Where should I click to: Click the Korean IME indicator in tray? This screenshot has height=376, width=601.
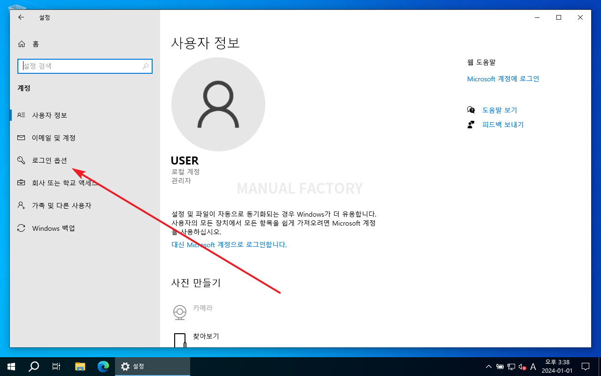[x=532, y=366]
